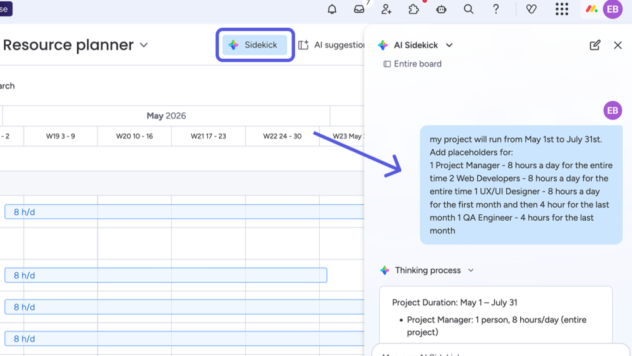Collapse the Thinking process section
The image size is (632, 356).
pyautogui.click(x=470, y=271)
